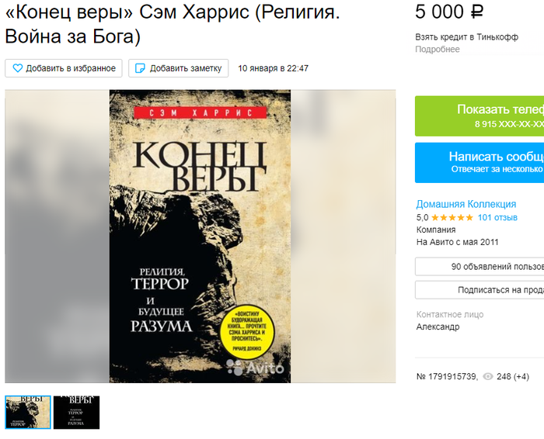544x439 pixels.
Task: Click the Avito watermark logo on image
Action: point(255,368)
